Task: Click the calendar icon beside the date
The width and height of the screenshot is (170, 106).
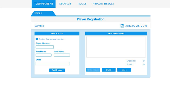Action: click(122, 26)
